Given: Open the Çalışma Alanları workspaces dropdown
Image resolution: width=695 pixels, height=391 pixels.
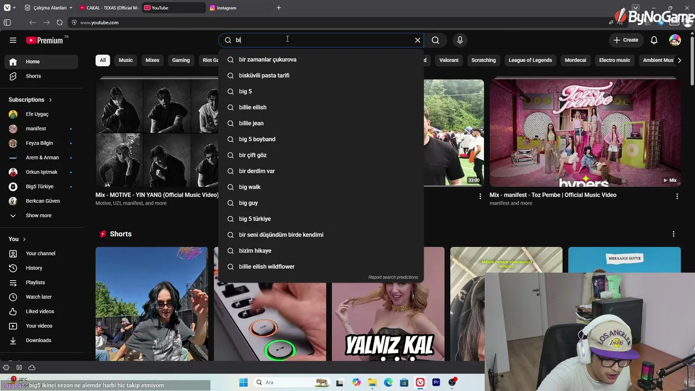Looking at the screenshot, I should click(49, 8).
